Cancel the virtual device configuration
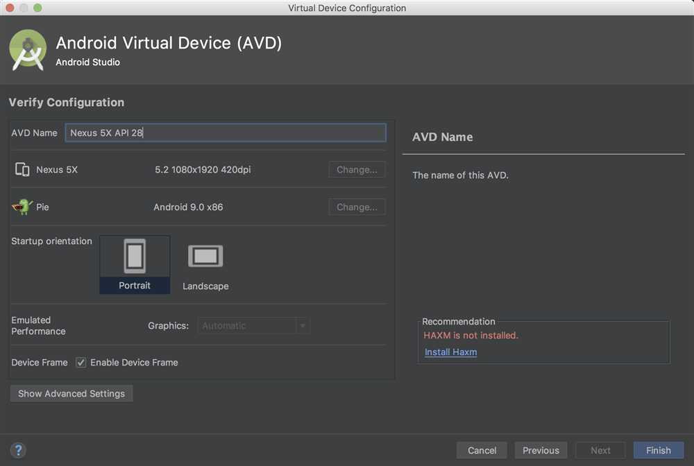 pyautogui.click(x=482, y=450)
